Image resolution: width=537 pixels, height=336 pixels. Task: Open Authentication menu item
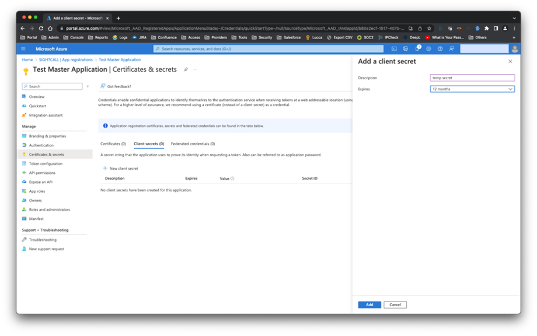pyautogui.click(x=41, y=145)
